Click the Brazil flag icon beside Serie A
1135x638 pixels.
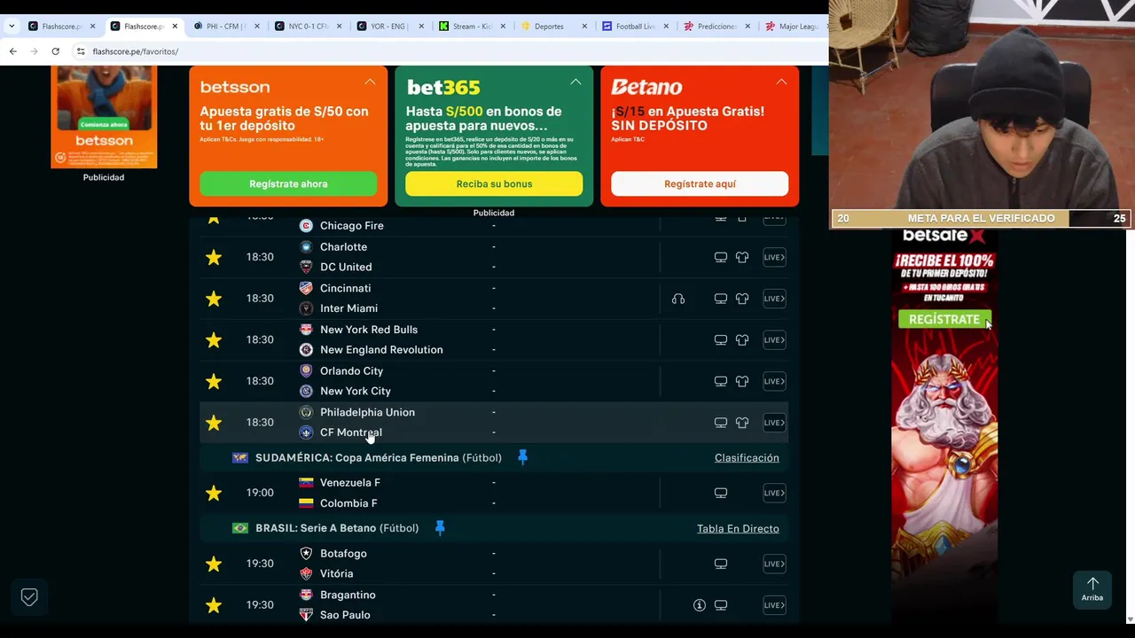coord(240,528)
